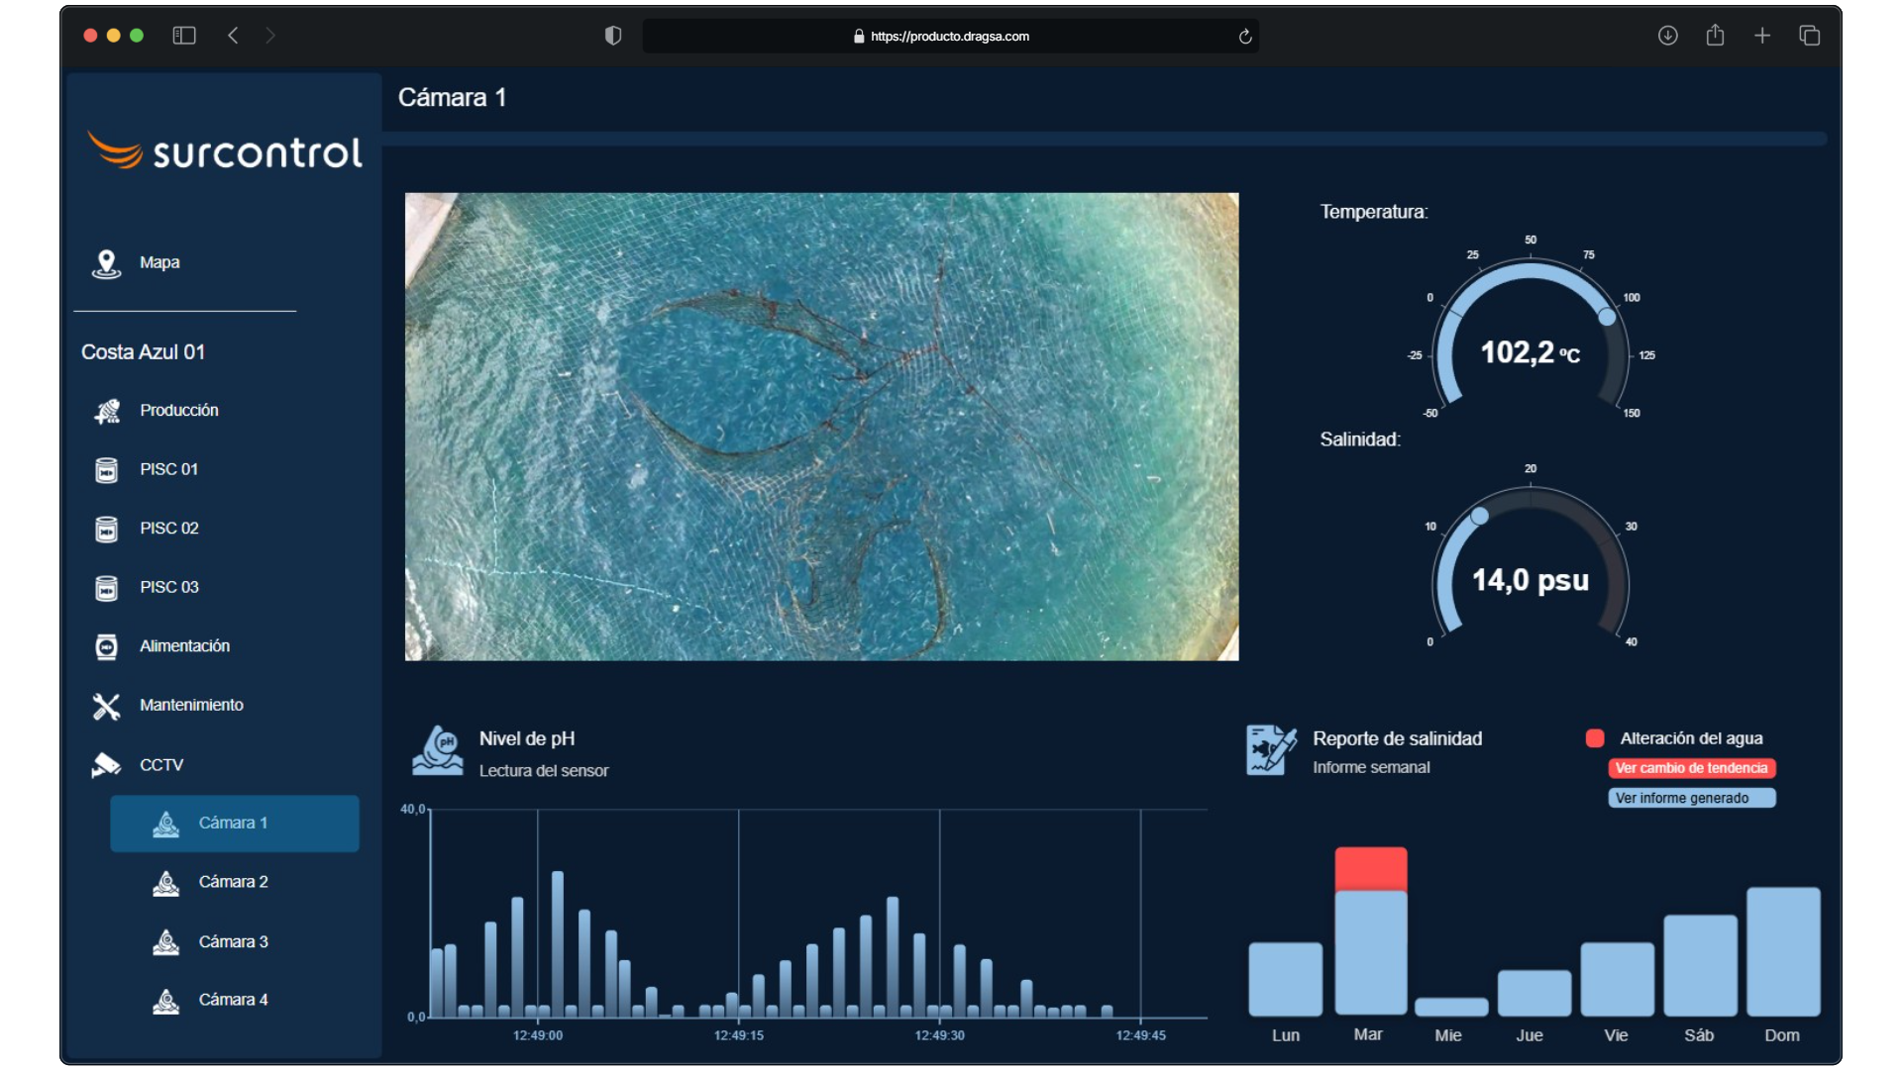Toggle the browser sidebar panel button
Viewport: 1902px width, 1069px height.
click(x=184, y=36)
